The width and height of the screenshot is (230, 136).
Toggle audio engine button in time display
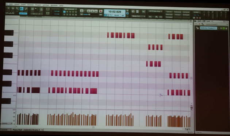105,15
